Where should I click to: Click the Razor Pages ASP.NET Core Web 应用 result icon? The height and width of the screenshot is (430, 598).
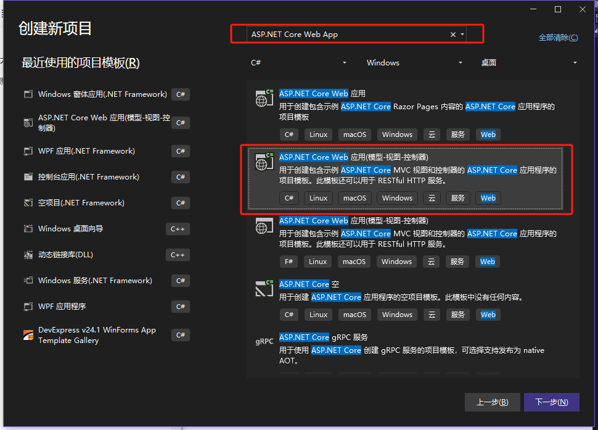264,98
